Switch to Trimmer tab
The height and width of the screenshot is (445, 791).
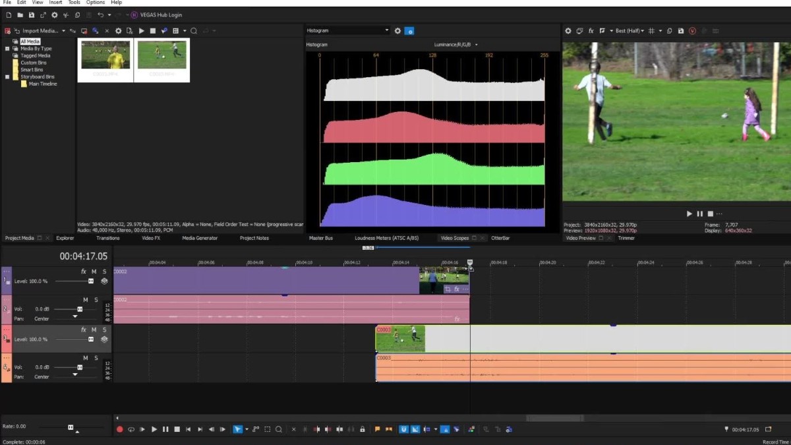pos(626,238)
